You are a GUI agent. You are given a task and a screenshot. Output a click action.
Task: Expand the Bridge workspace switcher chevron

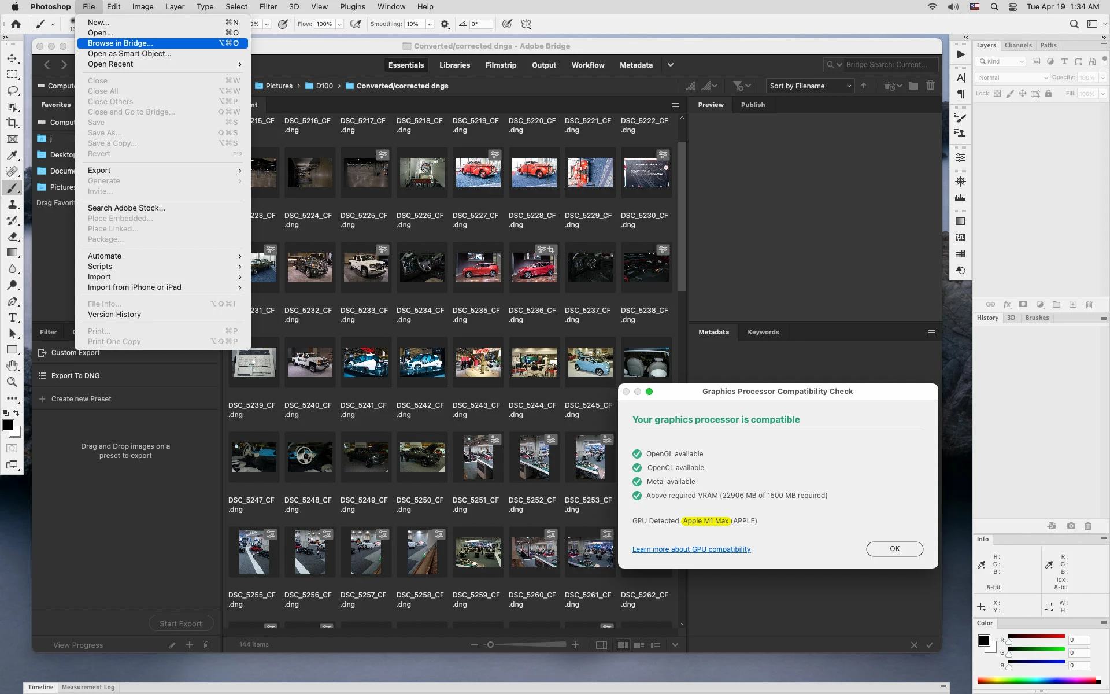(671, 65)
